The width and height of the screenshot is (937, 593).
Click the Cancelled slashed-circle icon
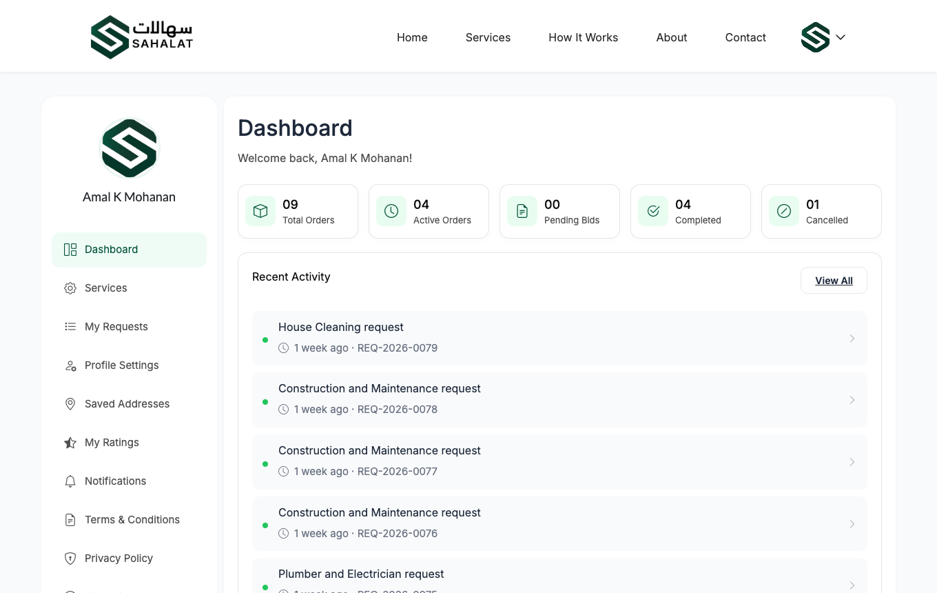[x=784, y=211]
